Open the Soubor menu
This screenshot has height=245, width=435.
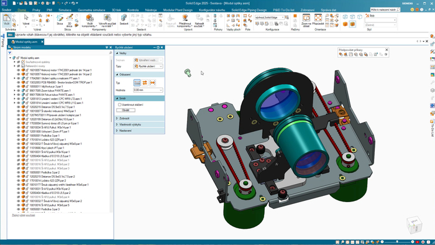(6, 10)
